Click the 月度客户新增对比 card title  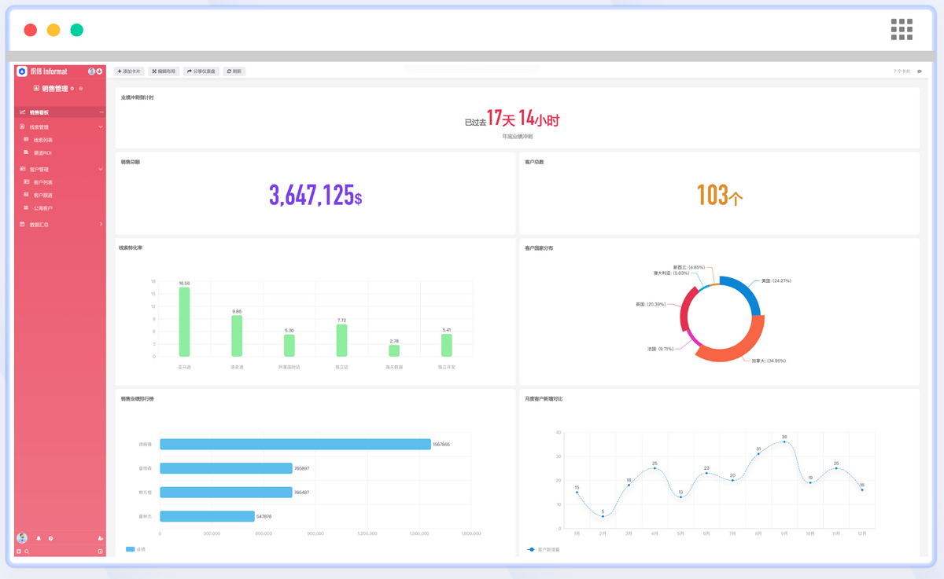pos(544,399)
